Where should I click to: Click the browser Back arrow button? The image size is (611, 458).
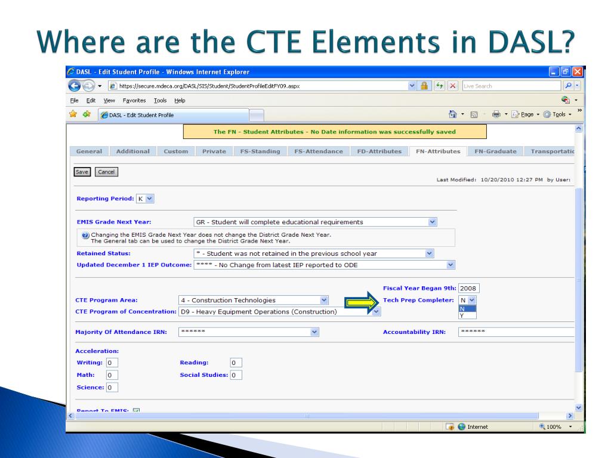75,86
